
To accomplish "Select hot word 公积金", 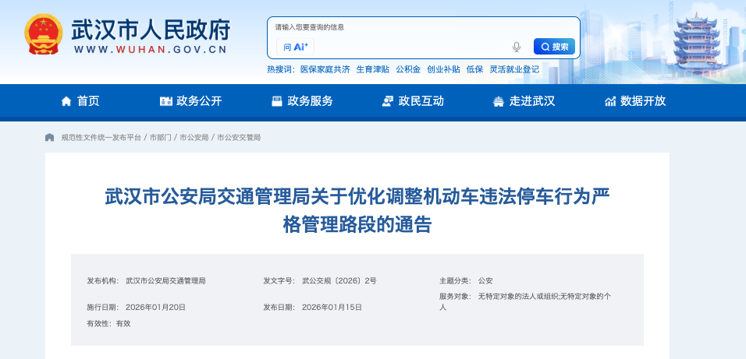I will [408, 69].
